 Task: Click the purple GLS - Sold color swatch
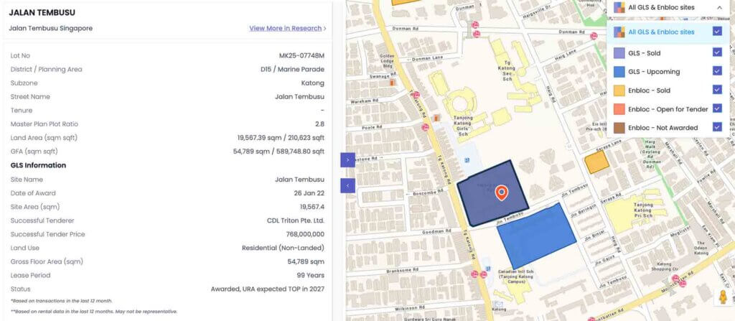(619, 53)
